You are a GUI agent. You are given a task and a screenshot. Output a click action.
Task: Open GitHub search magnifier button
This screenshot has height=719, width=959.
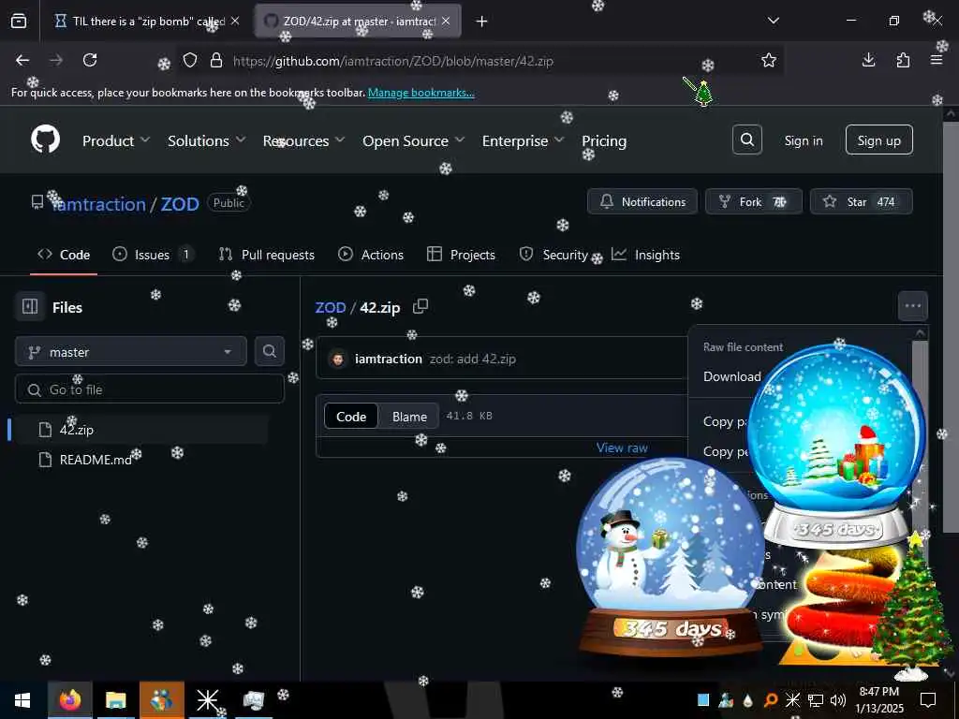[746, 140]
